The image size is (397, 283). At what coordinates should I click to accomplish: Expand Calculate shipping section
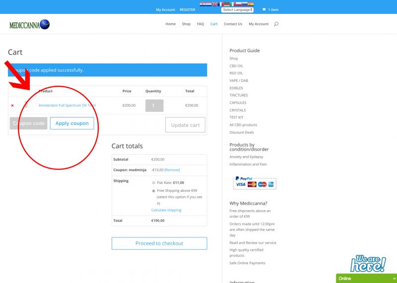(166, 210)
